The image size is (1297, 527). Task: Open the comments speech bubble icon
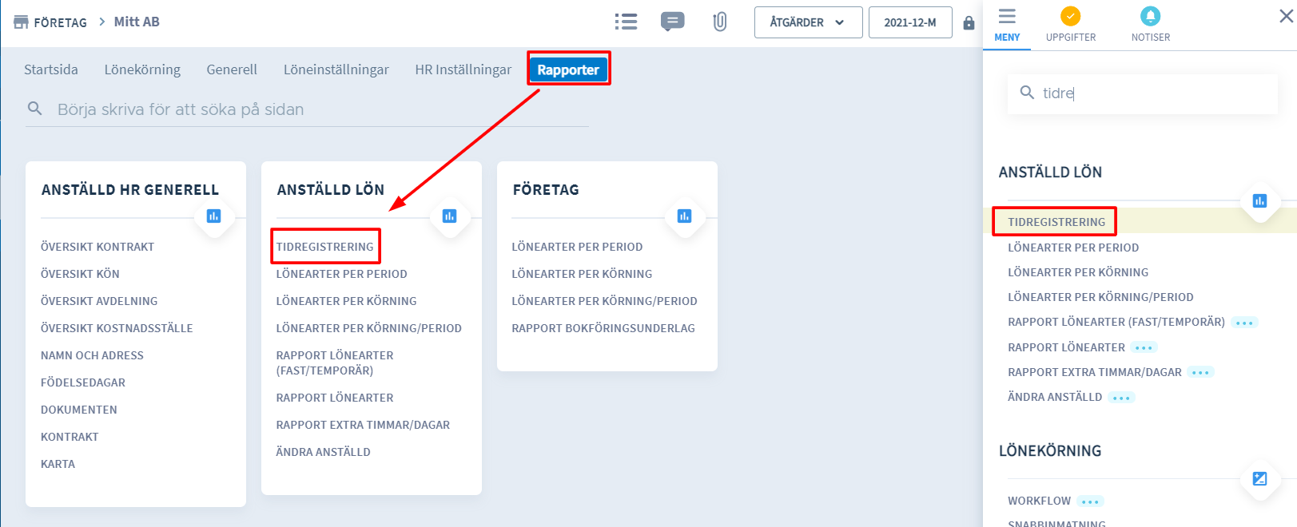pos(672,22)
